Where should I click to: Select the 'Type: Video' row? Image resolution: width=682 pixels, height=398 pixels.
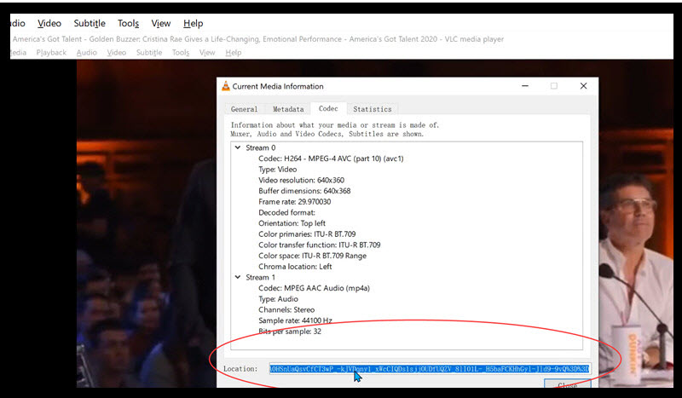pos(278,170)
